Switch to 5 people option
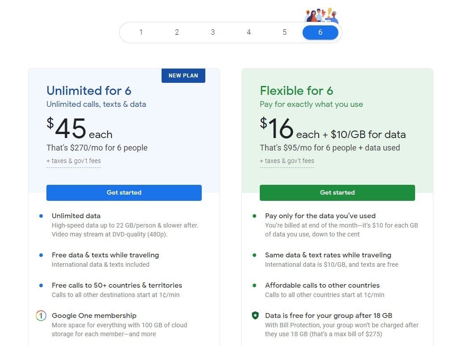The height and width of the screenshot is (346, 474). tap(284, 32)
